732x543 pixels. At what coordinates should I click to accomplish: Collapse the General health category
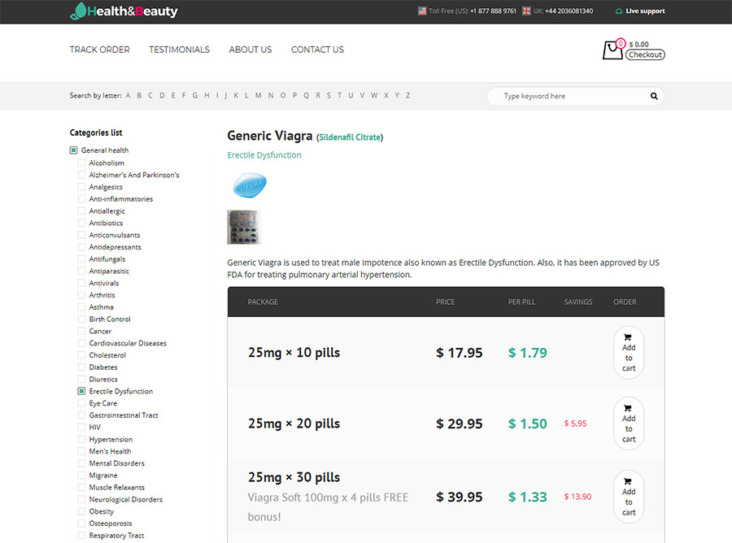point(73,150)
